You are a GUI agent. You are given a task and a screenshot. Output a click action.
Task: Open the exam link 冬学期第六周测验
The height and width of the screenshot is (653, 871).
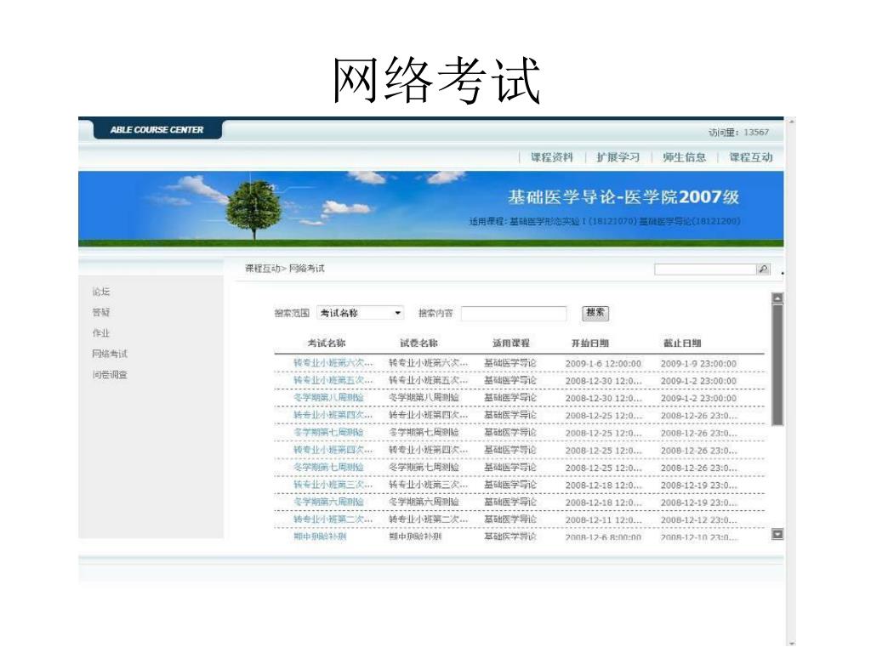click(x=329, y=502)
